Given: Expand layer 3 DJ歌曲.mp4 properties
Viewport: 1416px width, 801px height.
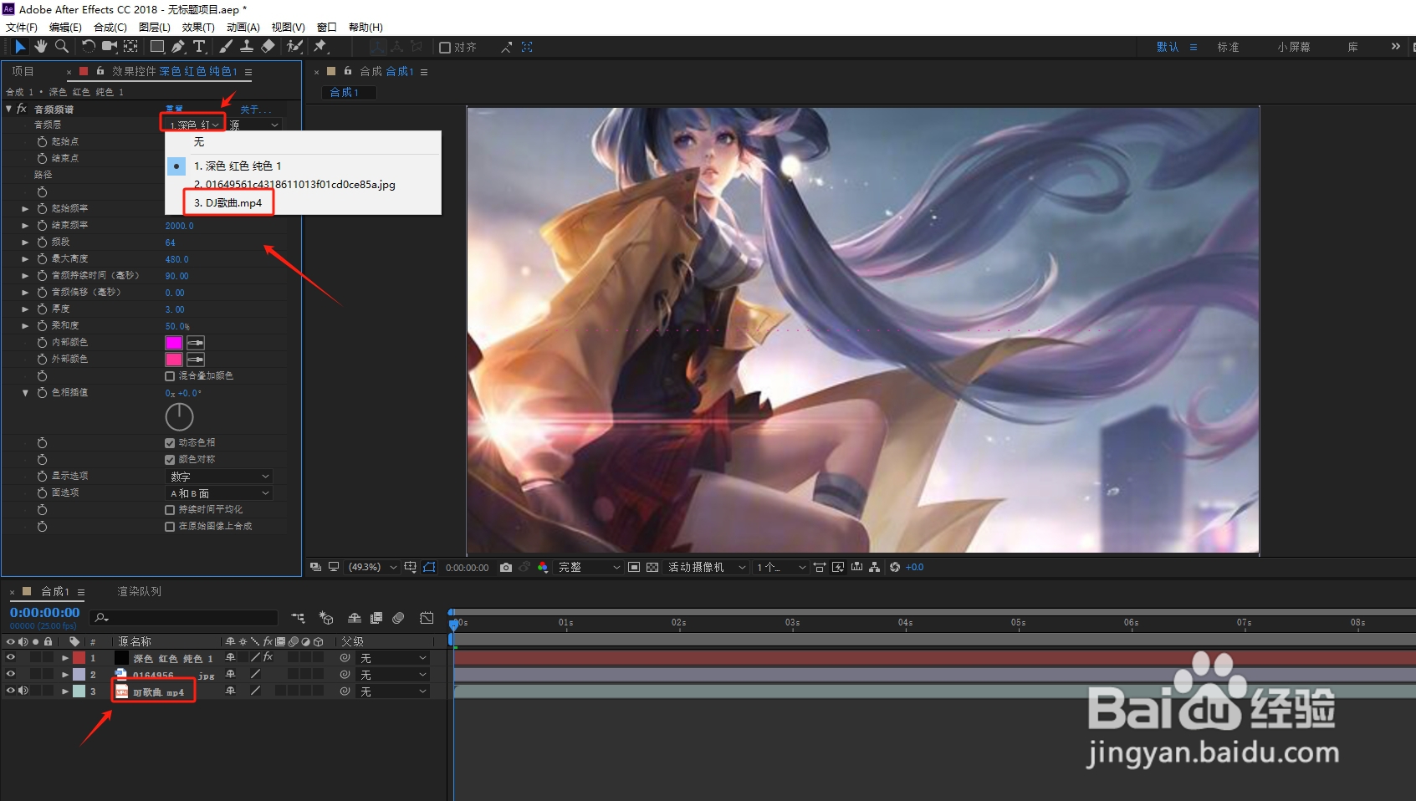Looking at the screenshot, I should point(65,691).
